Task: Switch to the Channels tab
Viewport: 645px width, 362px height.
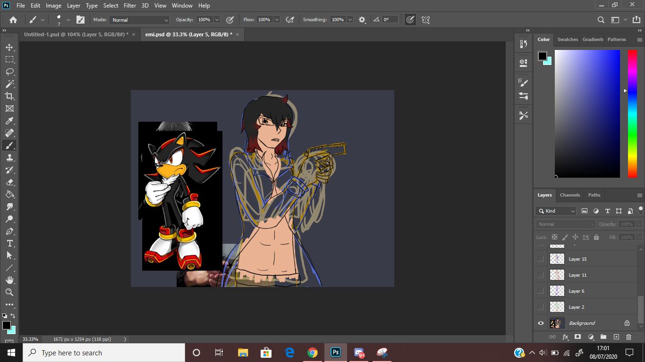Action: coord(569,195)
